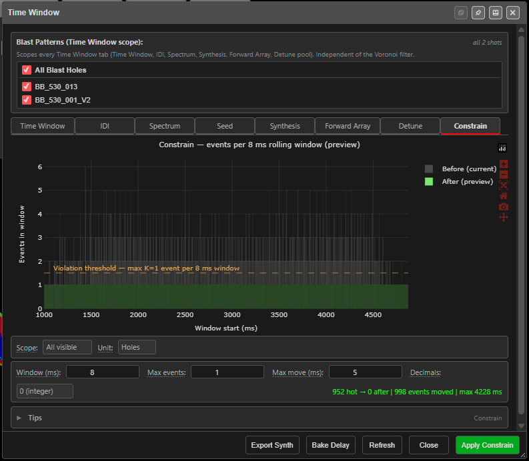
Task: Open the Scope dropdown showing All visible
Action: tap(67, 347)
